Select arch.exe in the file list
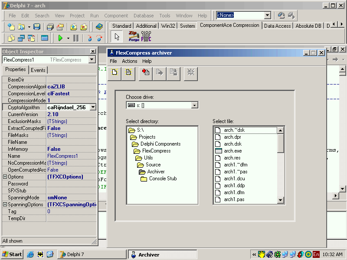Image resolution: width=347 pixels, height=260 pixels. point(232,151)
